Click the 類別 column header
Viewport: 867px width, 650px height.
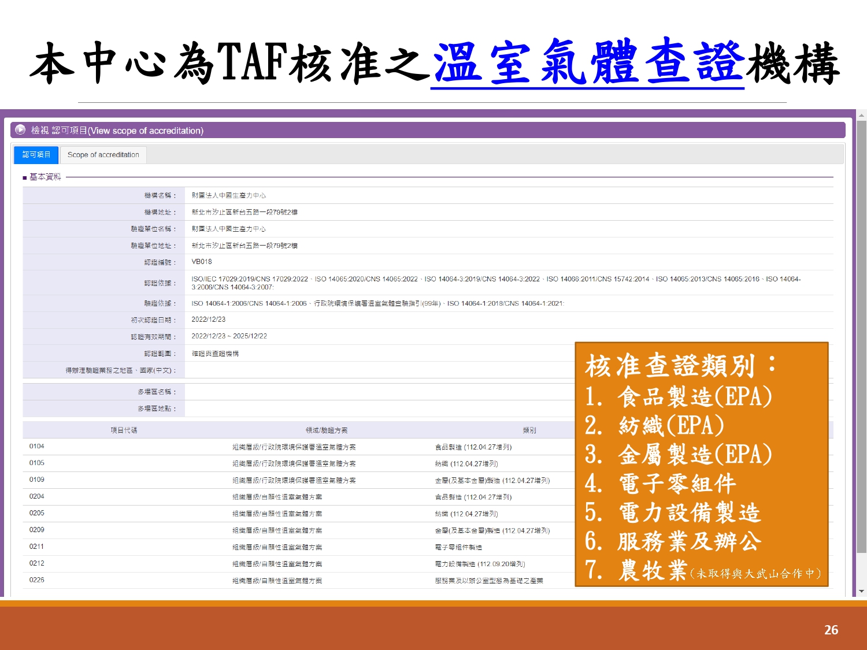529,430
